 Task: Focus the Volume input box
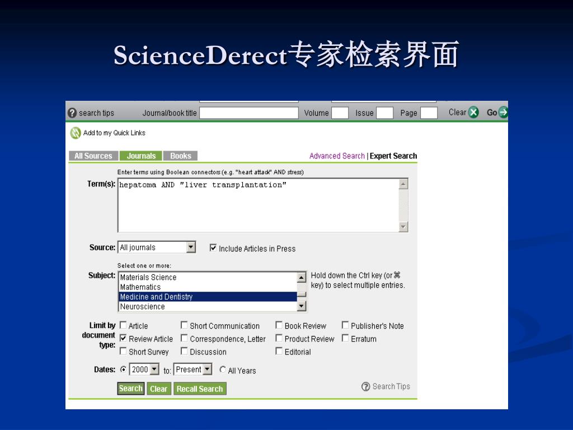[x=340, y=113]
